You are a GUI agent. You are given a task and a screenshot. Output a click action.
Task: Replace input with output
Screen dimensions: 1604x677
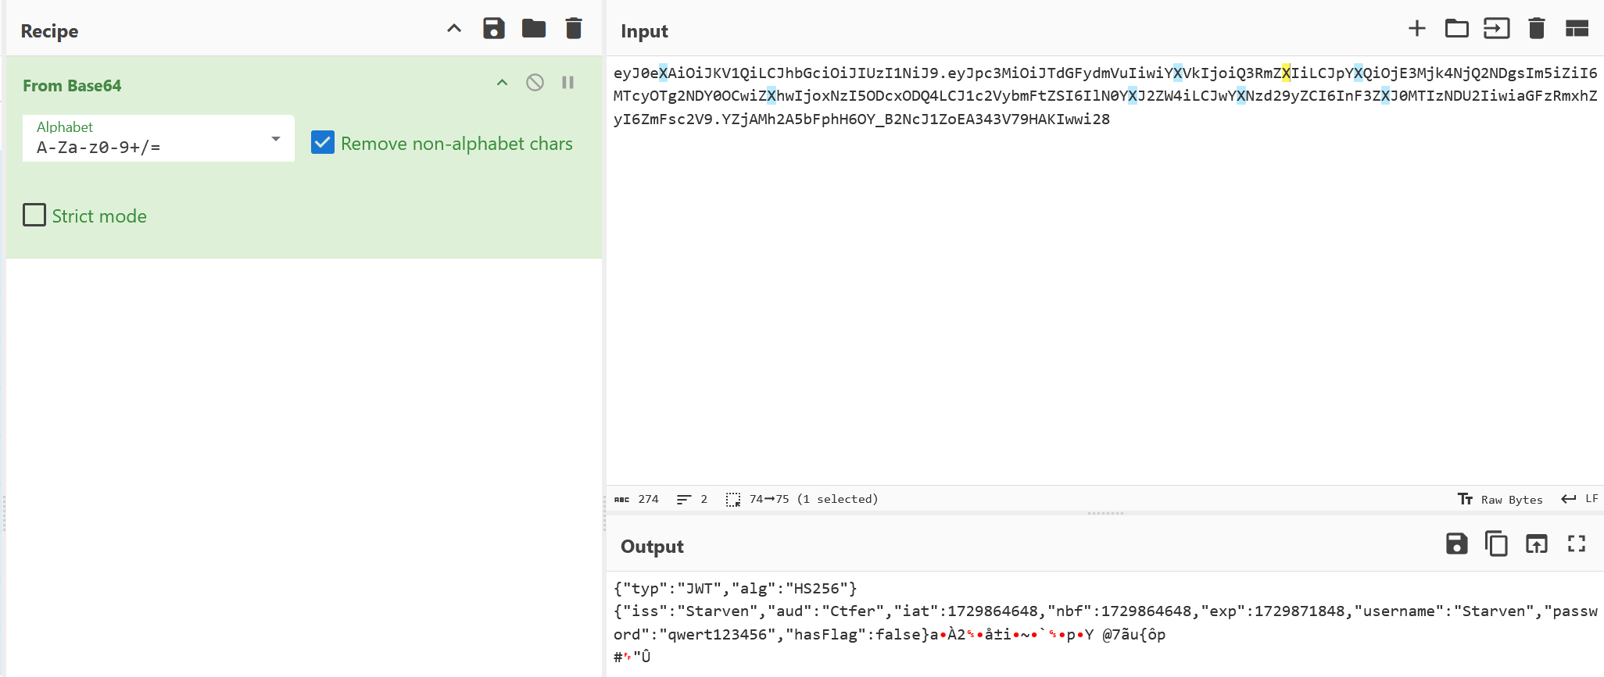point(1537,543)
